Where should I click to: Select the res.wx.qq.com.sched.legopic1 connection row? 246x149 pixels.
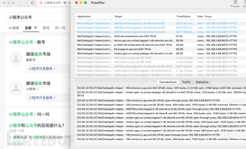160,41
